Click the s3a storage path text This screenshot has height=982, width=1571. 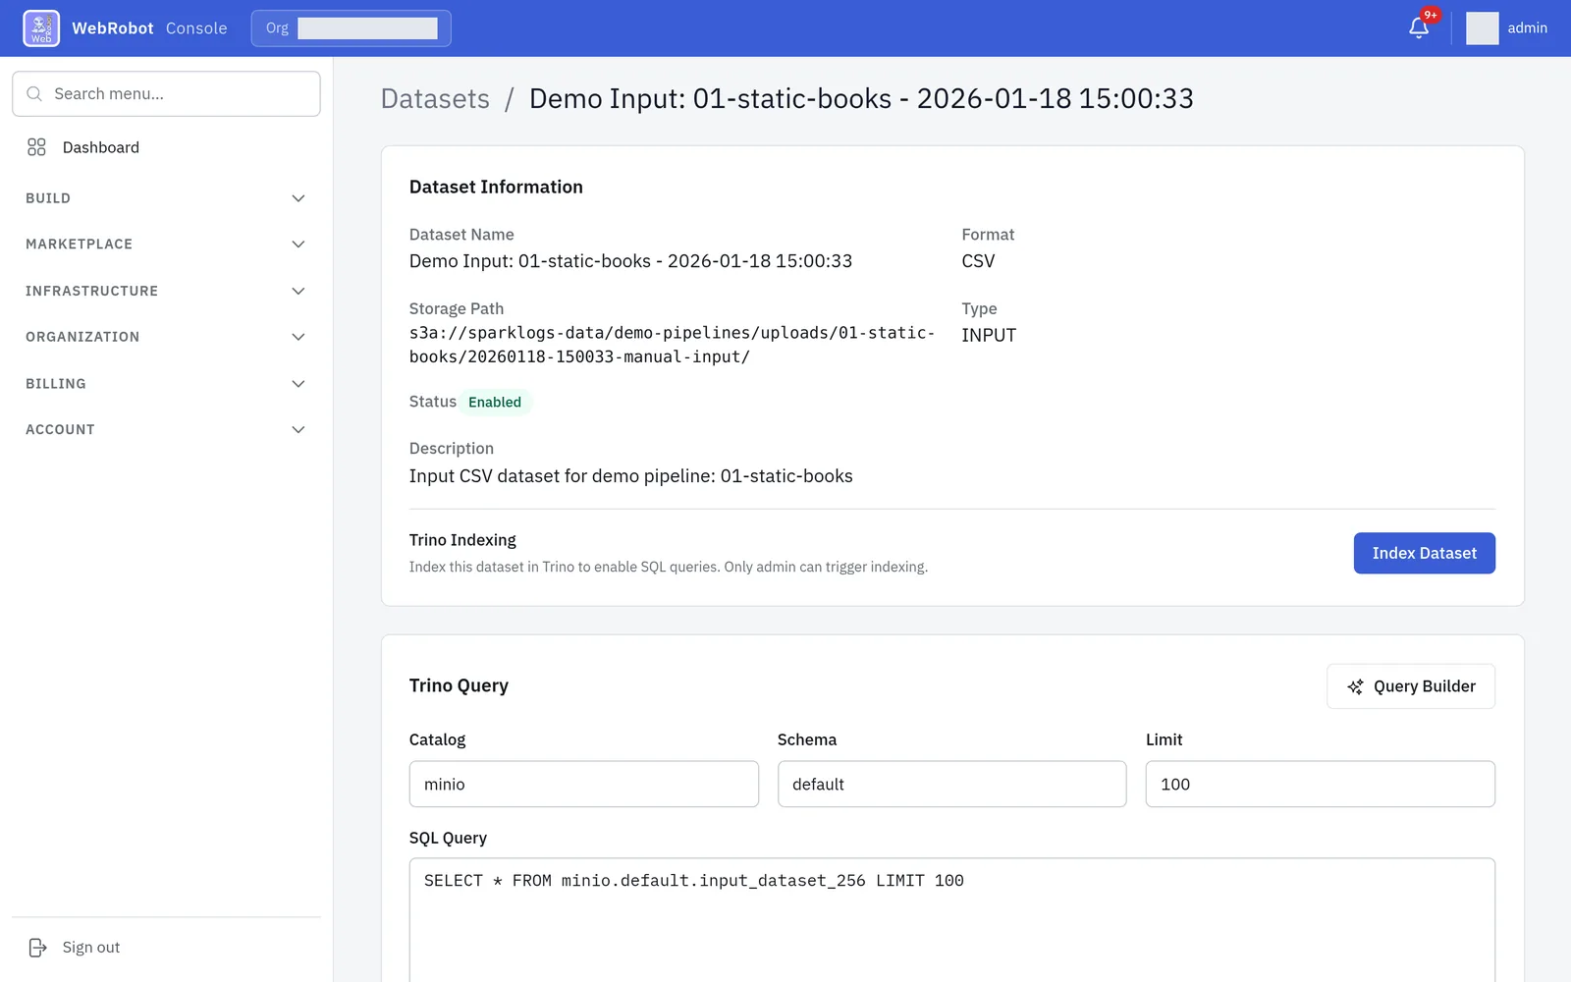(x=672, y=345)
